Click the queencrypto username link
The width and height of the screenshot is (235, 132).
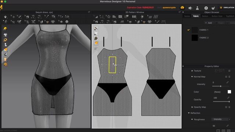(x=169, y=7)
